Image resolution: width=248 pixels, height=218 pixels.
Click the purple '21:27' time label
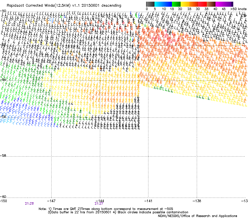[x=99, y=204]
